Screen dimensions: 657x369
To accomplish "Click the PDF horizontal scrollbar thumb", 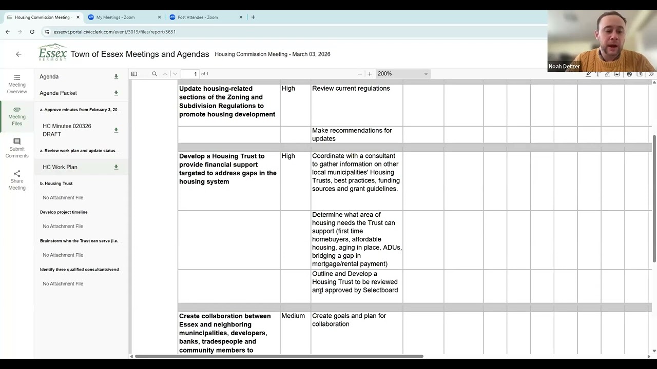I will [279, 356].
